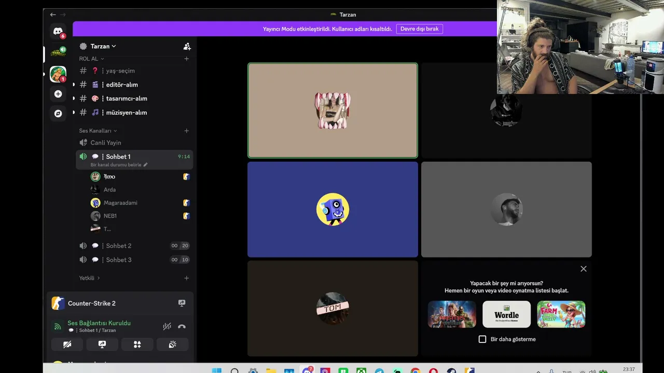
Task: Focus the TOM participant tile
Action: pyautogui.click(x=333, y=308)
